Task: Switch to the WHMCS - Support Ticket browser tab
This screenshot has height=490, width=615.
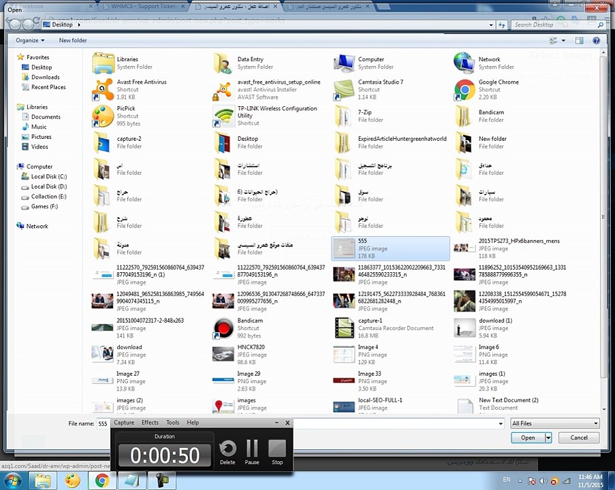Action: [144, 6]
